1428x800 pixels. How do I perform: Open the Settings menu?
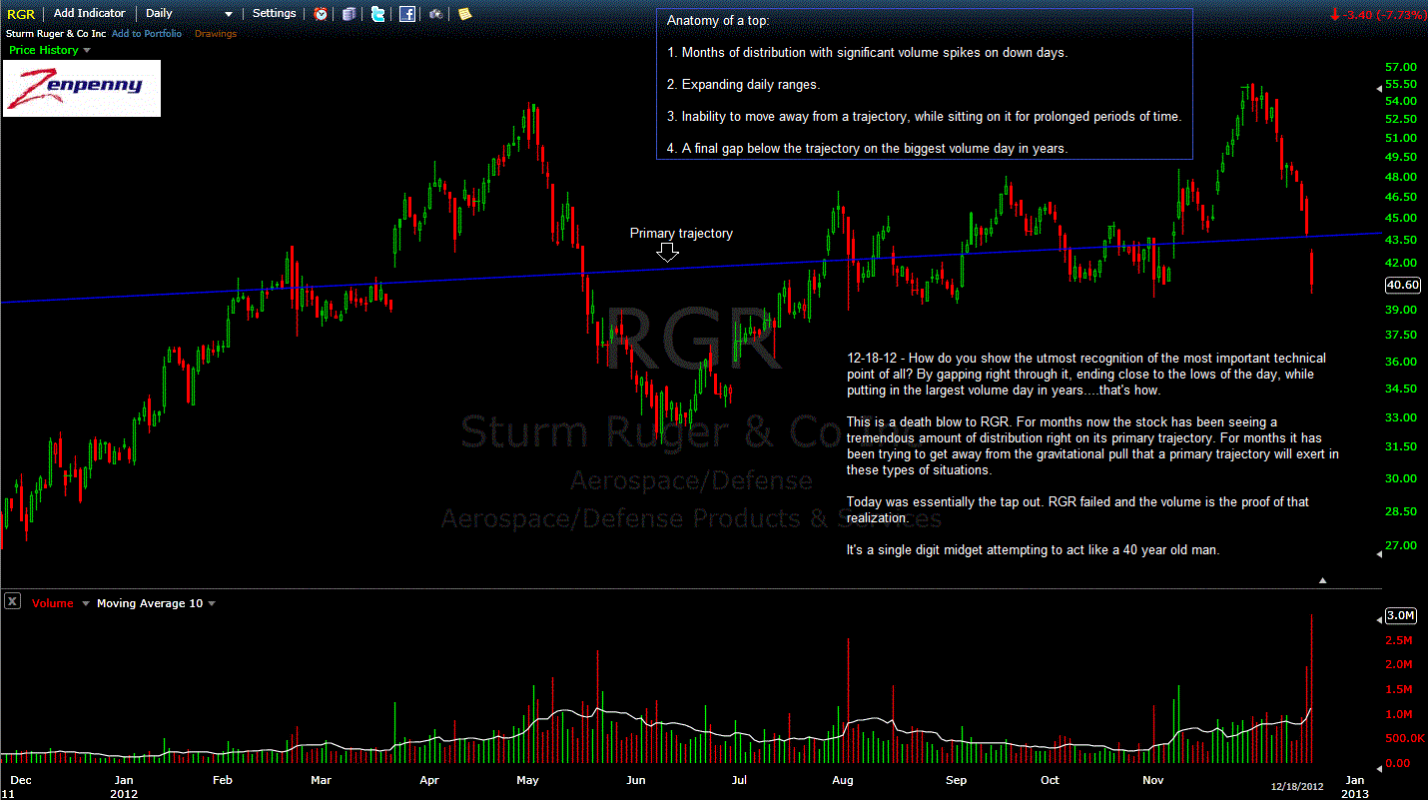275,14
